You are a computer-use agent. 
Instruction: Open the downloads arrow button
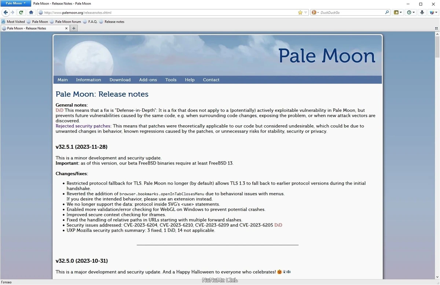coord(422,12)
